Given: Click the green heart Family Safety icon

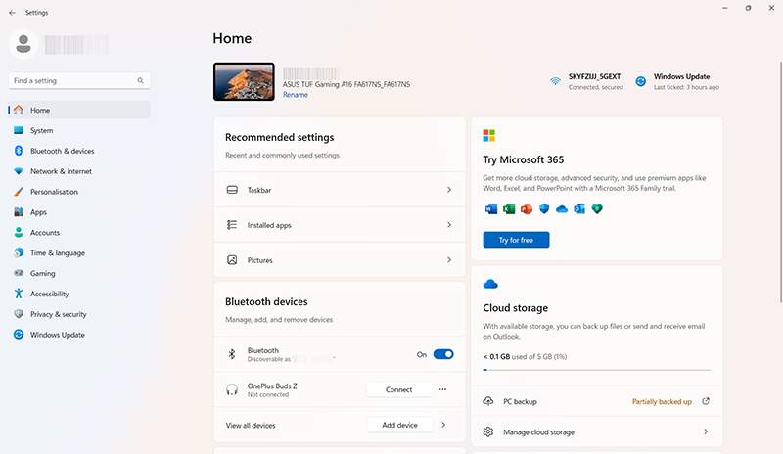Looking at the screenshot, I should point(597,208).
